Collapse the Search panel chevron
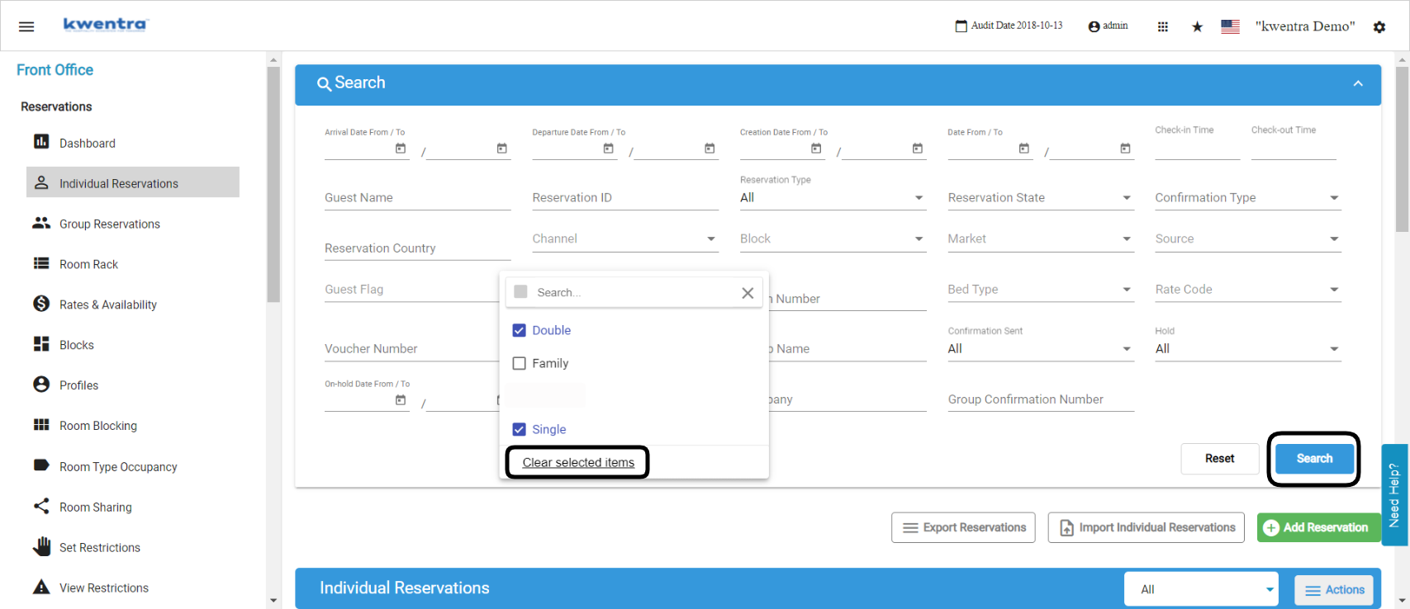The height and width of the screenshot is (609, 1410). click(x=1358, y=83)
